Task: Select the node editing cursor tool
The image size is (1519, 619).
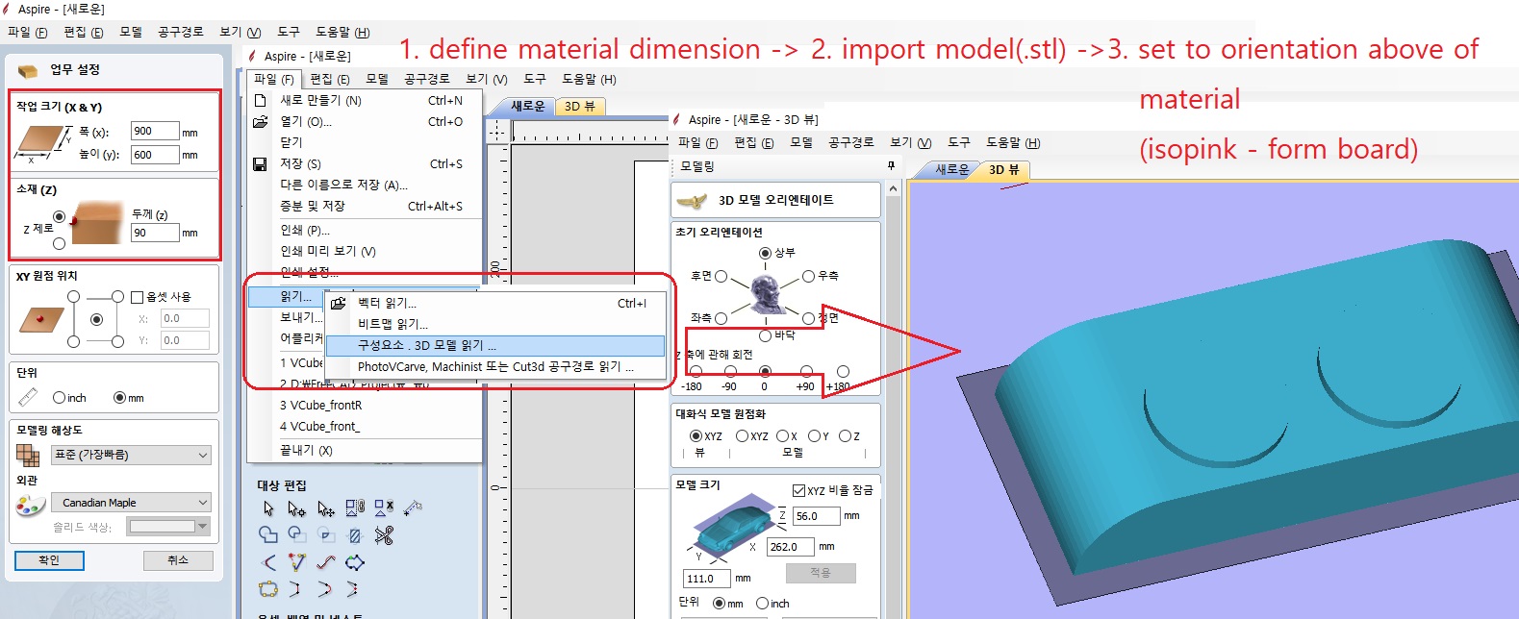Action: pos(296,508)
